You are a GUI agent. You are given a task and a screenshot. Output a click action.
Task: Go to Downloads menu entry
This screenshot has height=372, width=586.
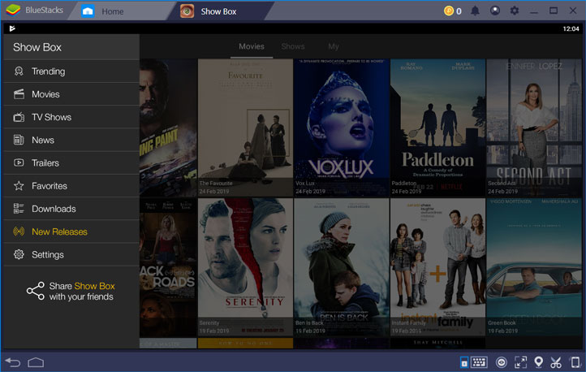pyautogui.click(x=71, y=209)
